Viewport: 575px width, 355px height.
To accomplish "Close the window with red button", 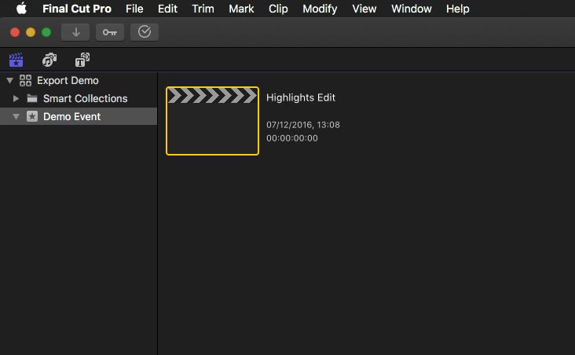I will pyautogui.click(x=15, y=32).
